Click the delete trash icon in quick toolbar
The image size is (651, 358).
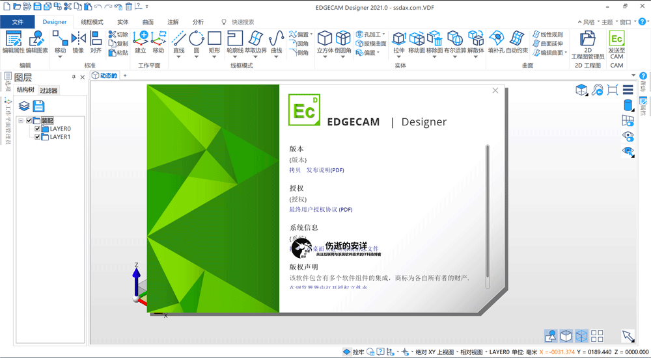coord(129,6)
